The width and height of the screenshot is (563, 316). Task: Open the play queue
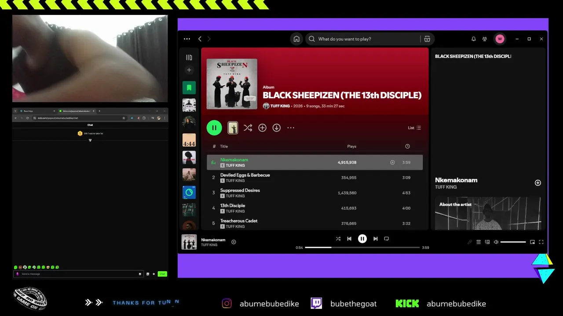[x=479, y=242]
